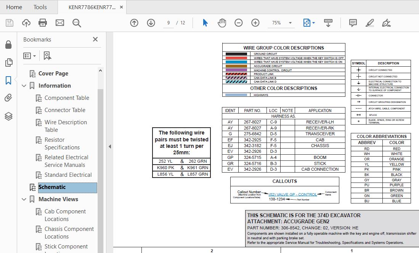Open the Machine Views bookmark
Image resolution: width=419 pixels, height=253 pixels.
pyautogui.click(x=58, y=199)
